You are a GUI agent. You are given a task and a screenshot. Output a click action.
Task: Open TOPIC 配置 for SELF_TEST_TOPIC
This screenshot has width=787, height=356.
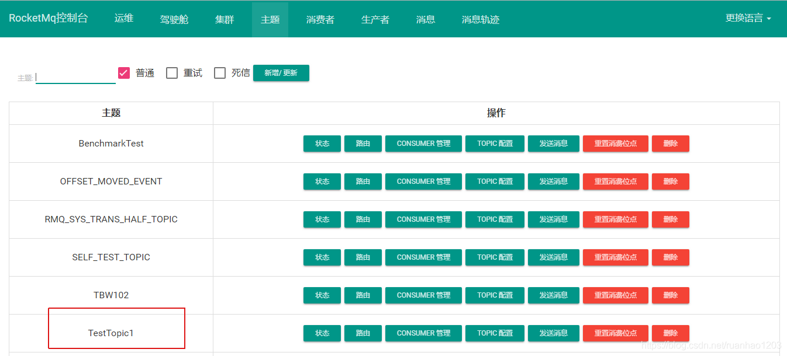(495, 257)
